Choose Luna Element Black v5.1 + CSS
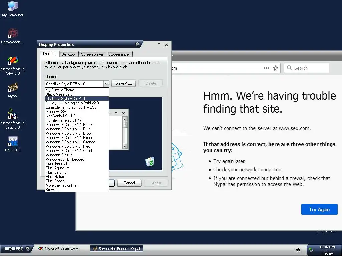342x256 pixels. click(77, 107)
